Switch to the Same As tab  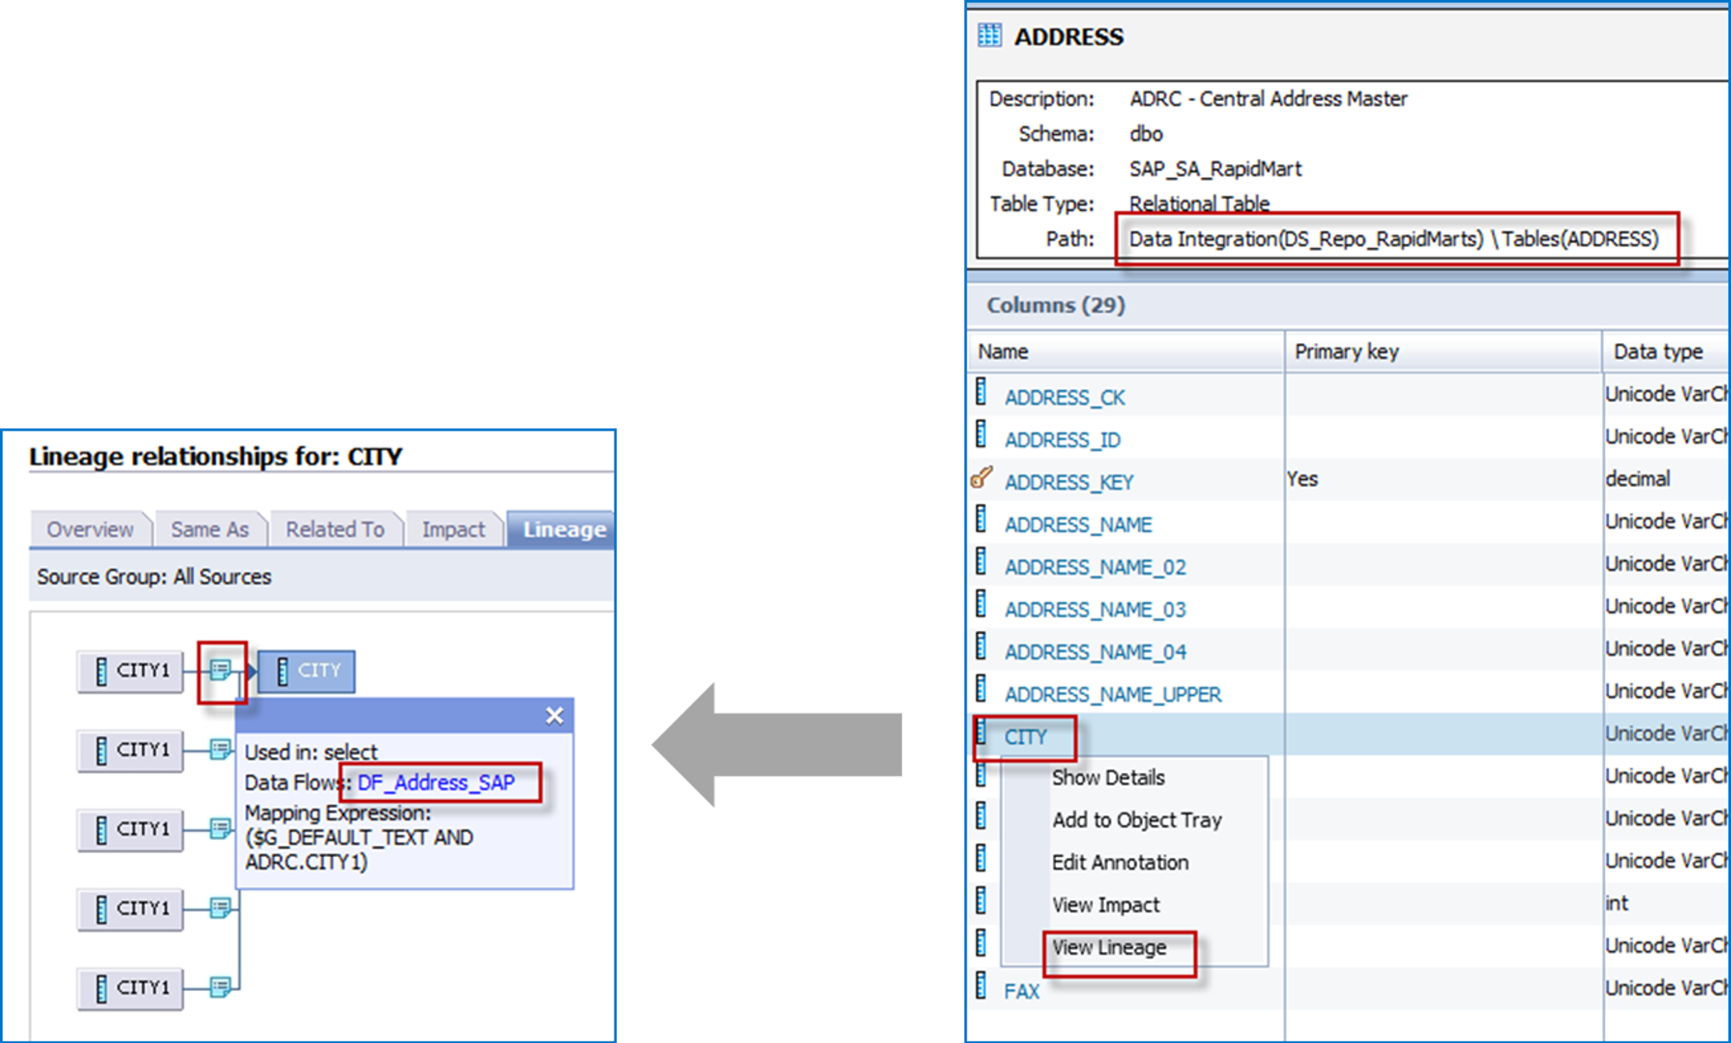pos(209,528)
